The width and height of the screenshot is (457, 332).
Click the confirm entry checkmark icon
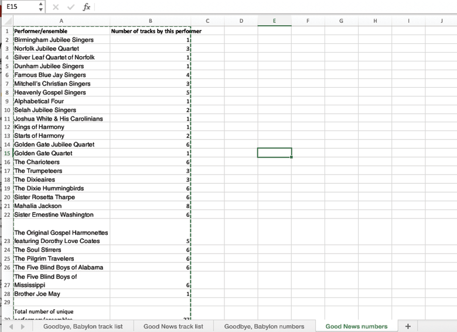pyautogui.click(x=71, y=7)
